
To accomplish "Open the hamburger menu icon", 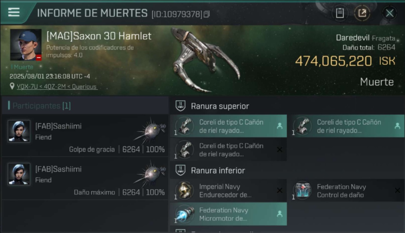I will 14,12.
